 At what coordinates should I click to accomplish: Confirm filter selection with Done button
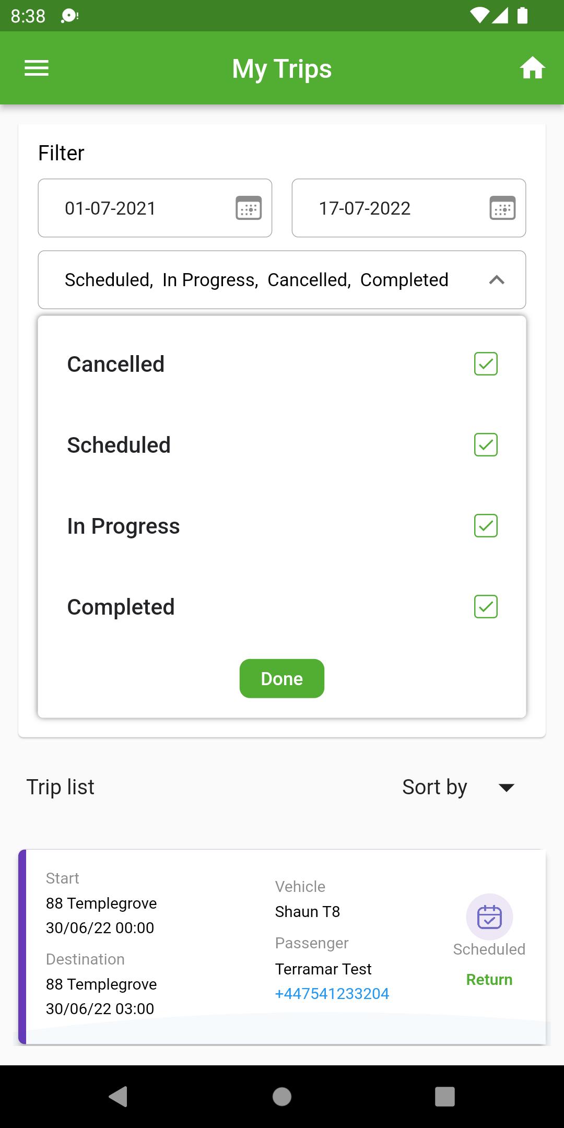click(x=282, y=678)
